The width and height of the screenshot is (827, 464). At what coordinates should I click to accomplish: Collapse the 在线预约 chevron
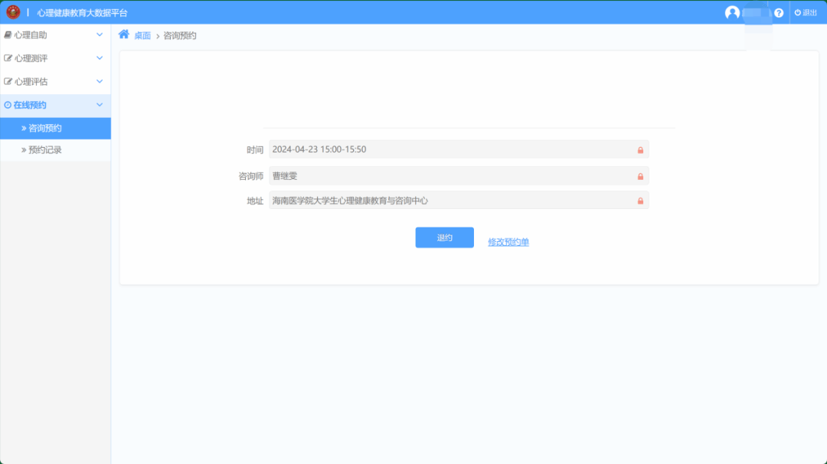click(100, 105)
